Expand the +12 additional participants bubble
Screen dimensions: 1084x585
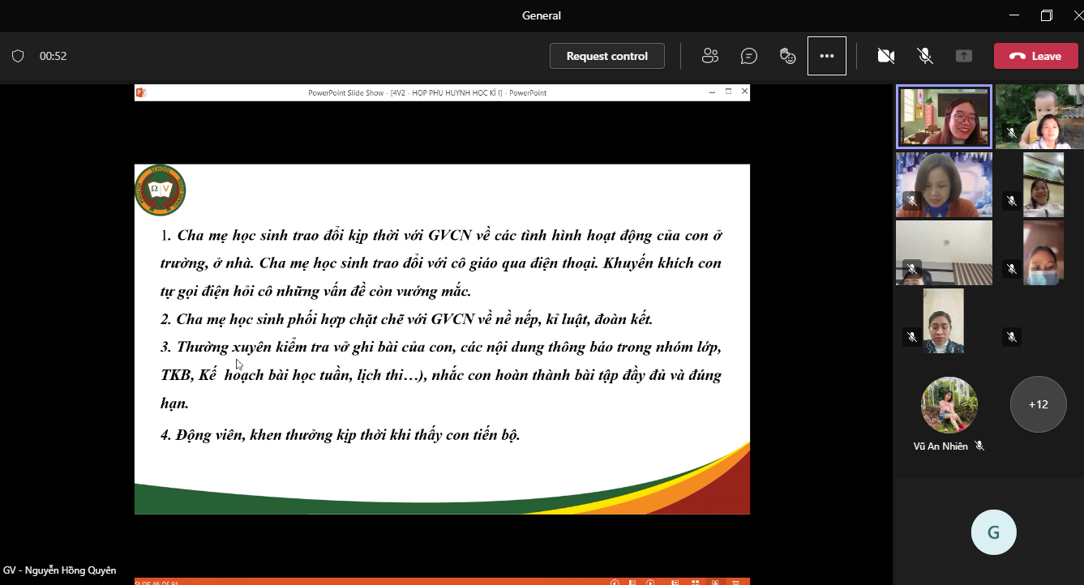pyautogui.click(x=1038, y=404)
